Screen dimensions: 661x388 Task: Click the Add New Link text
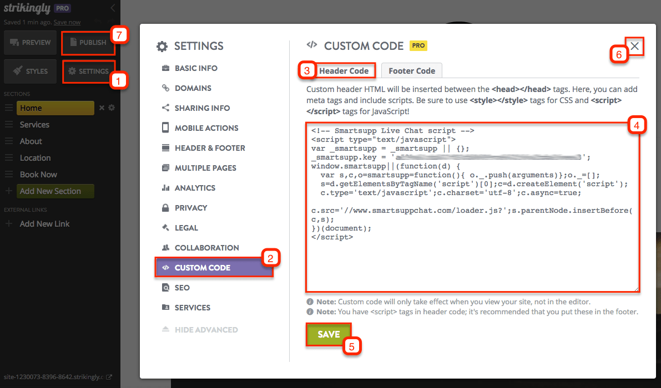pos(45,224)
